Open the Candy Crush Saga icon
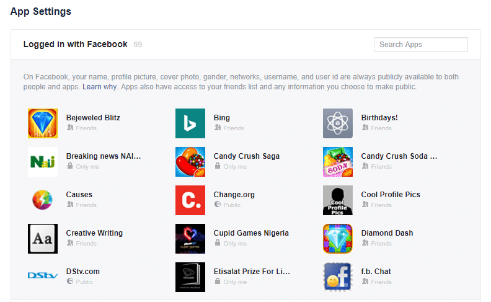Screen dimensions: 491x302 point(190,162)
